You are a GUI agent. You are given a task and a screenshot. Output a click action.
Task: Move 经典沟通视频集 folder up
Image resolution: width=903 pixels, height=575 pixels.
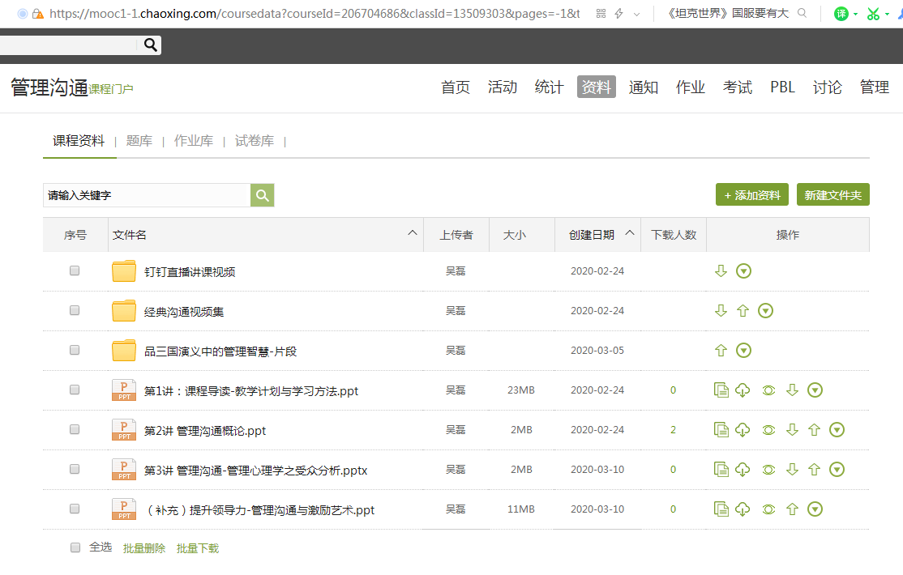coord(743,311)
